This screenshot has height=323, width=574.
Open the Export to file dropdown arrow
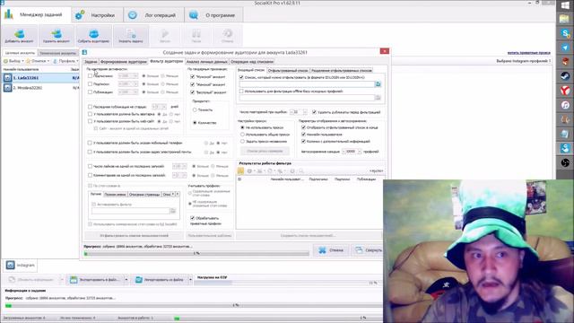[126, 279]
